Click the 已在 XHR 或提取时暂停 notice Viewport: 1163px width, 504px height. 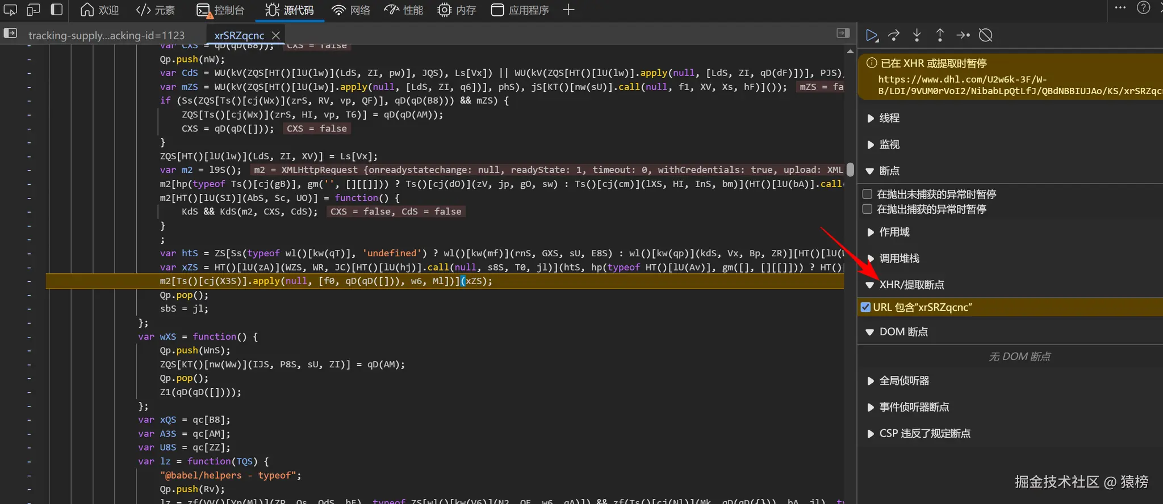pos(933,63)
